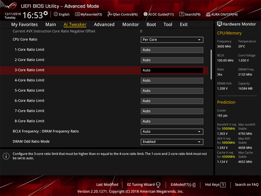Go to the Exit tab
This screenshot has width=261, height=196.
tap(183, 25)
